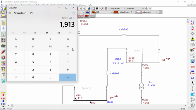This screenshot has width=196, height=110.
Task: Click the horizontal scrollbar right arrow
Action: click(x=185, y=105)
